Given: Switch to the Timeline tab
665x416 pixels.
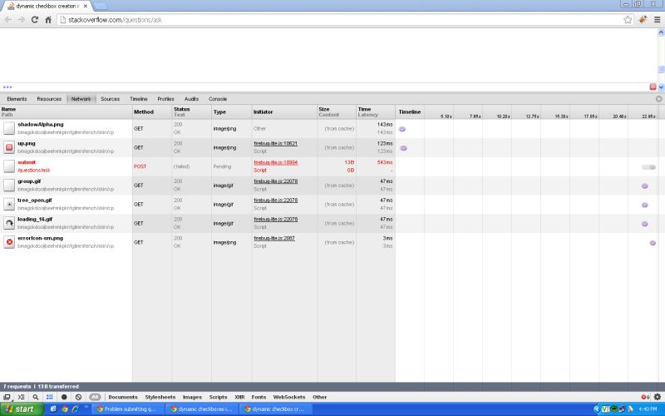Looking at the screenshot, I should pyautogui.click(x=139, y=99).
